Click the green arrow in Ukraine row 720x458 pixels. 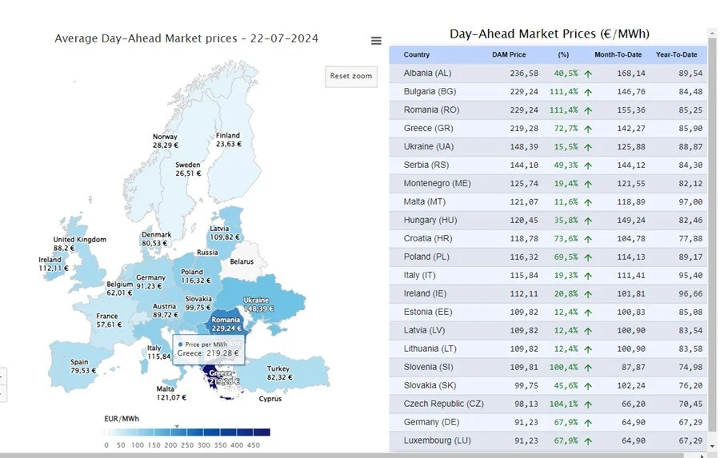coord(588,147)
